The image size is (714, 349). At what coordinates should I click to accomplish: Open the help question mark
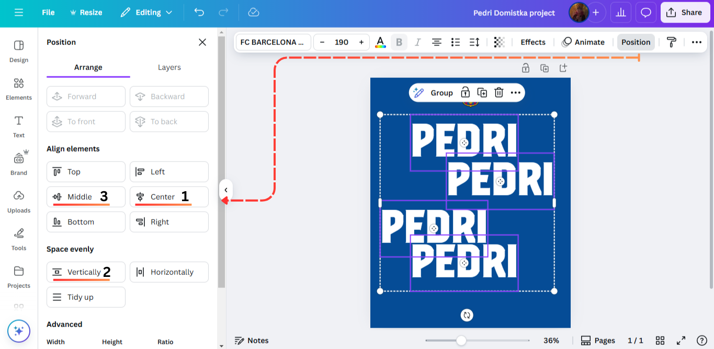702,341
